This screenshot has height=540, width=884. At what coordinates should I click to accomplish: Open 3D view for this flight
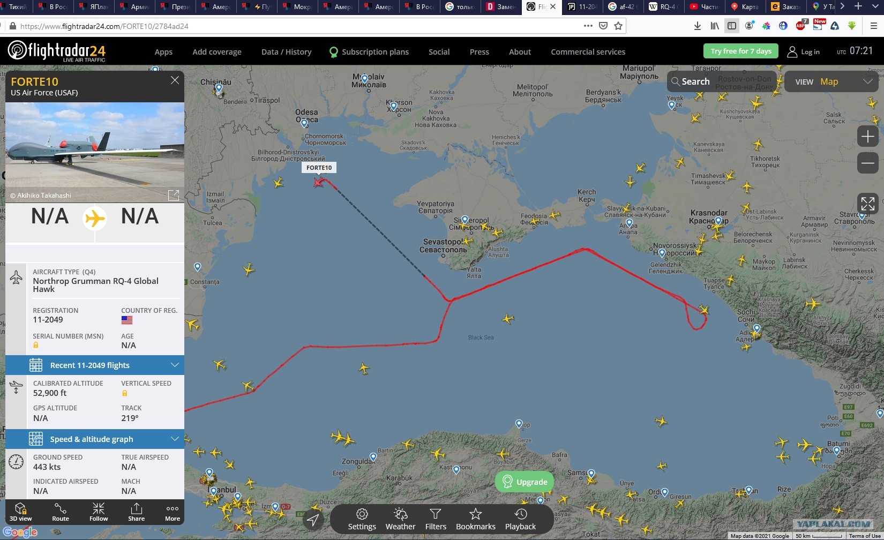point(20,512)
